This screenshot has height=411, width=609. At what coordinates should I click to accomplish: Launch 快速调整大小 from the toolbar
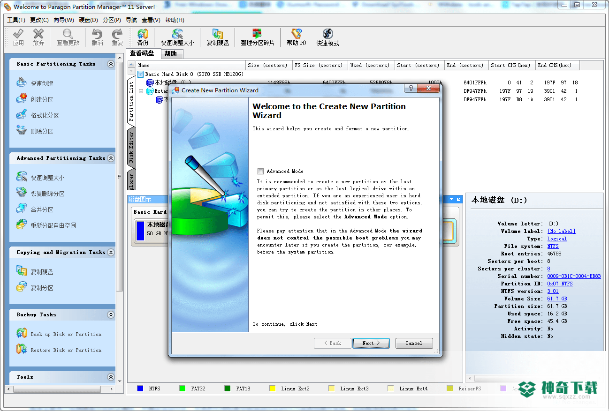[177, 37]
